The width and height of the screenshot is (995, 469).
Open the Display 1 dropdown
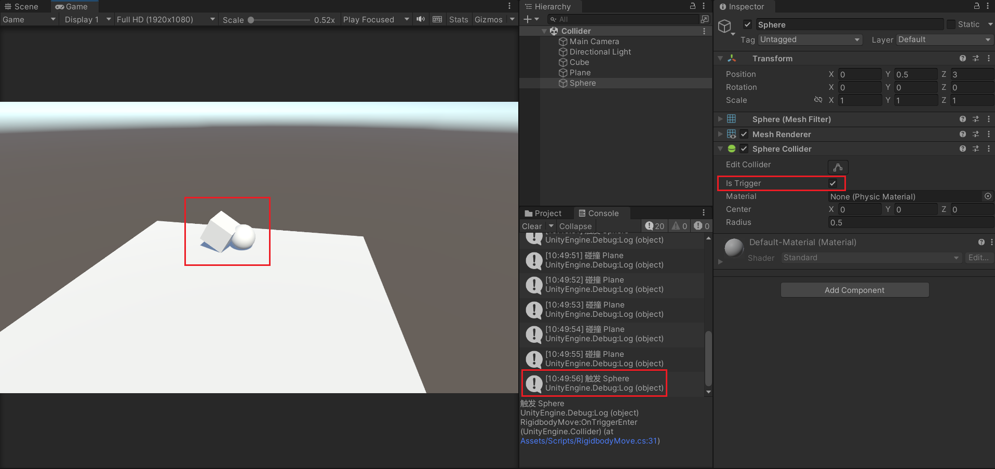coord(87,19)
